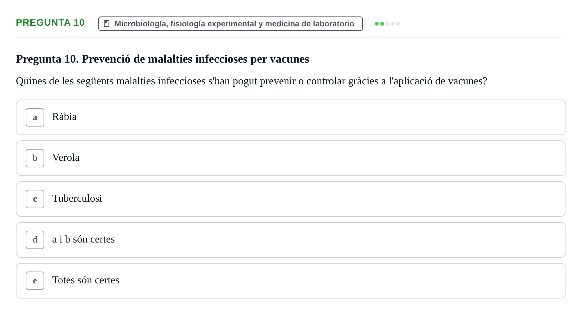The image size is (582, 315).
Task: Choose the answer Verola
Action: [291, 158]
